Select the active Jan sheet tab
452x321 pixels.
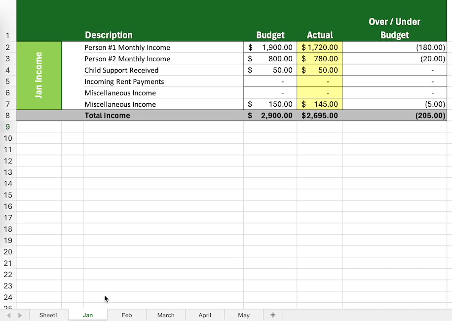coord(87,315)
